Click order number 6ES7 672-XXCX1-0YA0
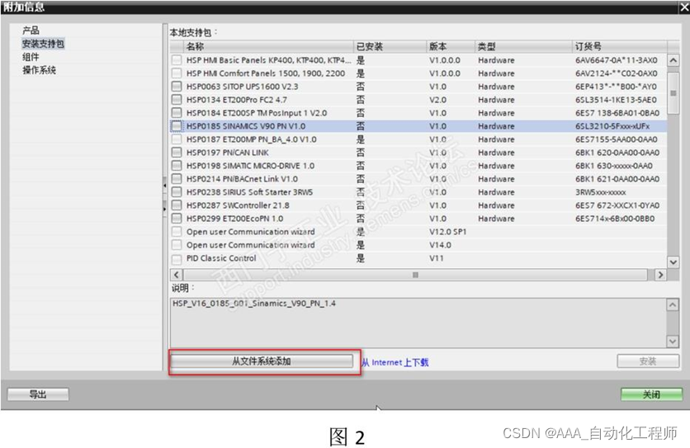The width and height of the screenshot is (690, 448). pyautogui.click(x=617, y=205)
